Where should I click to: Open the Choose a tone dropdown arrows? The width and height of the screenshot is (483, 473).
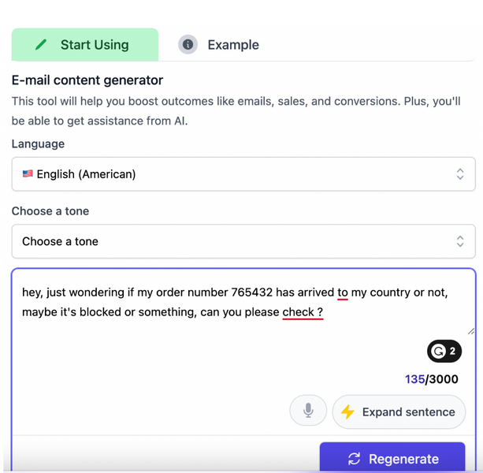(460, 241)
